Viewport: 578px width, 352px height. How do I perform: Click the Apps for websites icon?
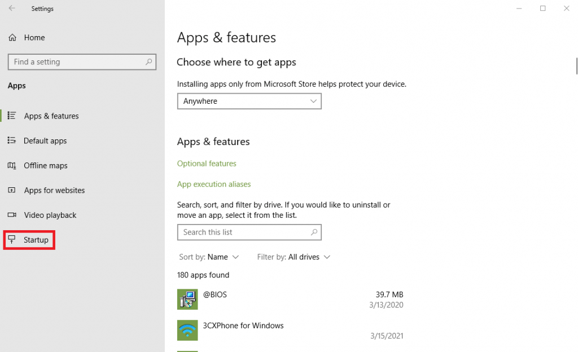(x=12, y=190)
